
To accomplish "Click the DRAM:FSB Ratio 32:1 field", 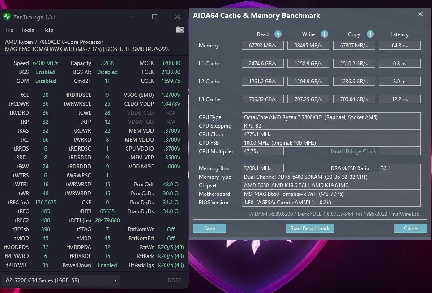I will 400,168.
